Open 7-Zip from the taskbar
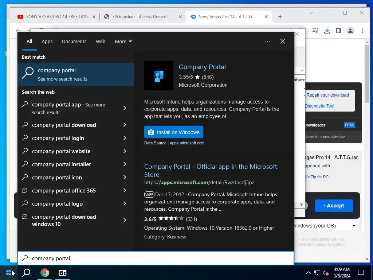The height and width of the screenshot is (280, 373). pos(63,273)
